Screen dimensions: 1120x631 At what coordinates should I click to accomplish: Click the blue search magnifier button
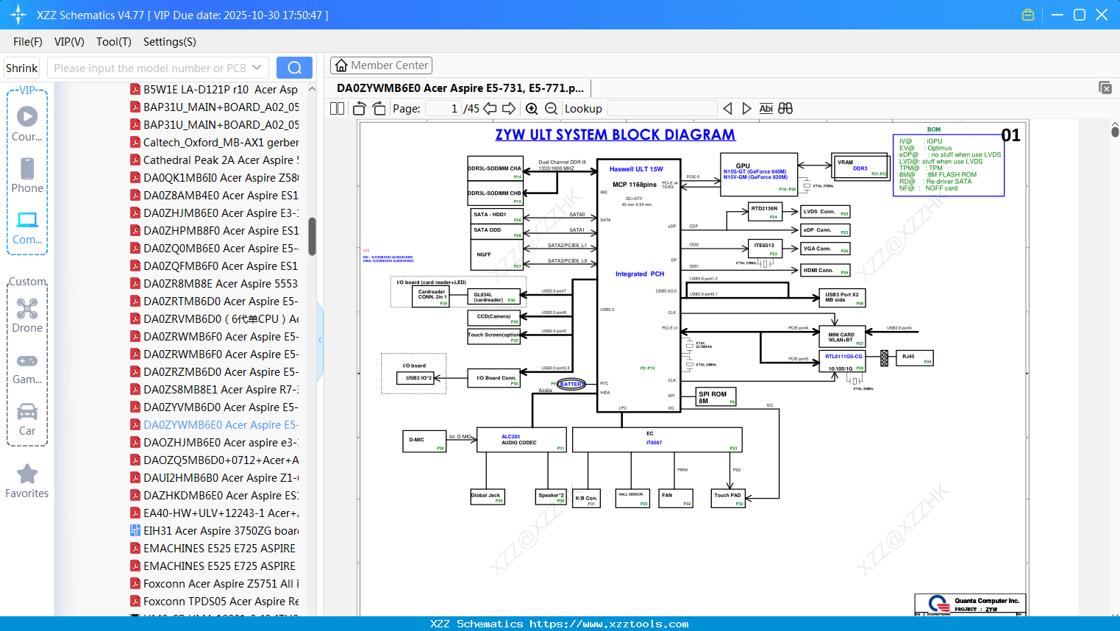pyautogui.click(x=294, y=68)
